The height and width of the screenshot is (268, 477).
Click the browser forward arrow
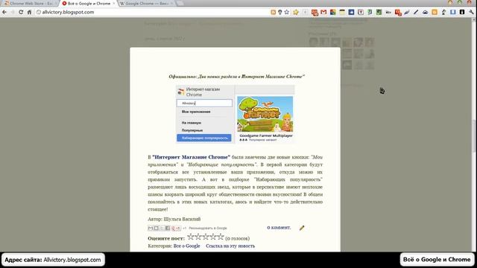13,12
